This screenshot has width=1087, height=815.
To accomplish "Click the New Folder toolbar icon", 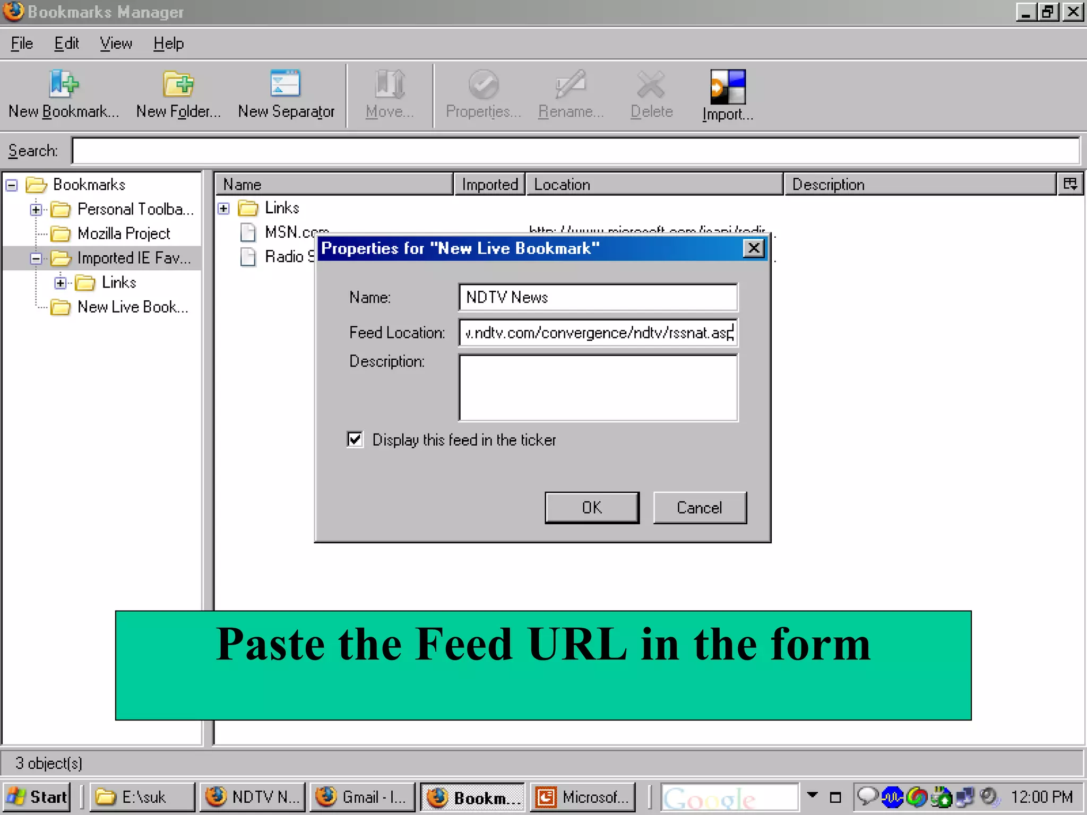I will point(178,84).
